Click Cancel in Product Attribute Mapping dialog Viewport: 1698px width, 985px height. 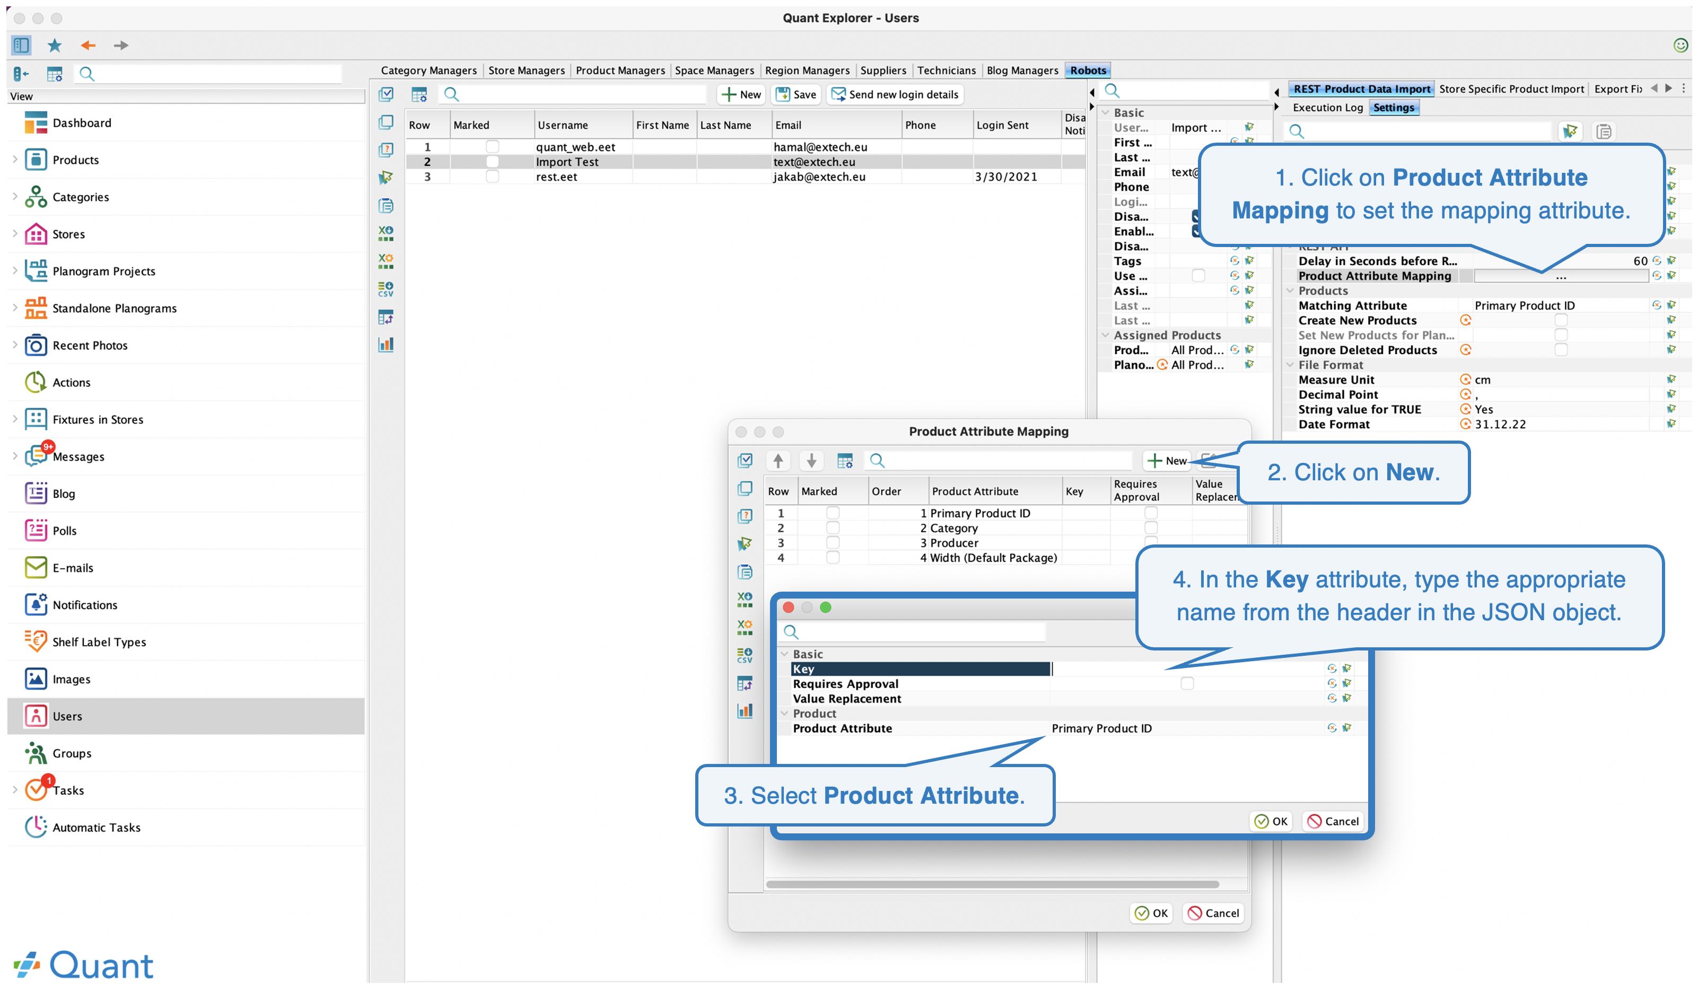point(1213,912)
